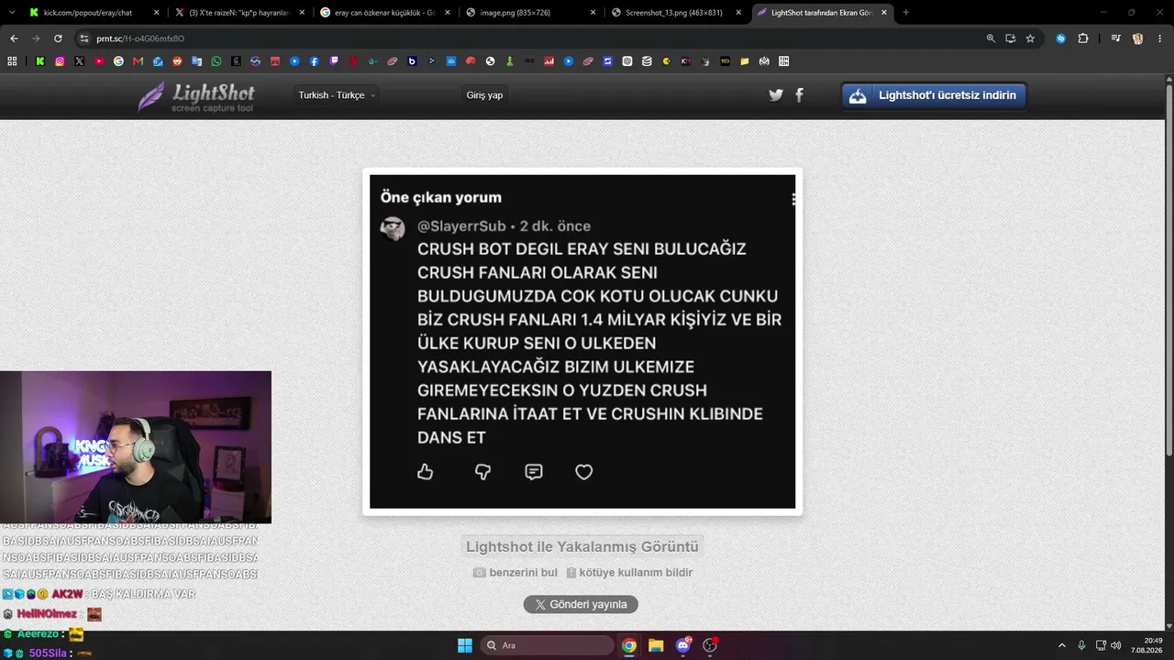Viewport: 1174px width, 660px height.
Task: Open the Chrome profile avatar
Action: pos(1138,38)
